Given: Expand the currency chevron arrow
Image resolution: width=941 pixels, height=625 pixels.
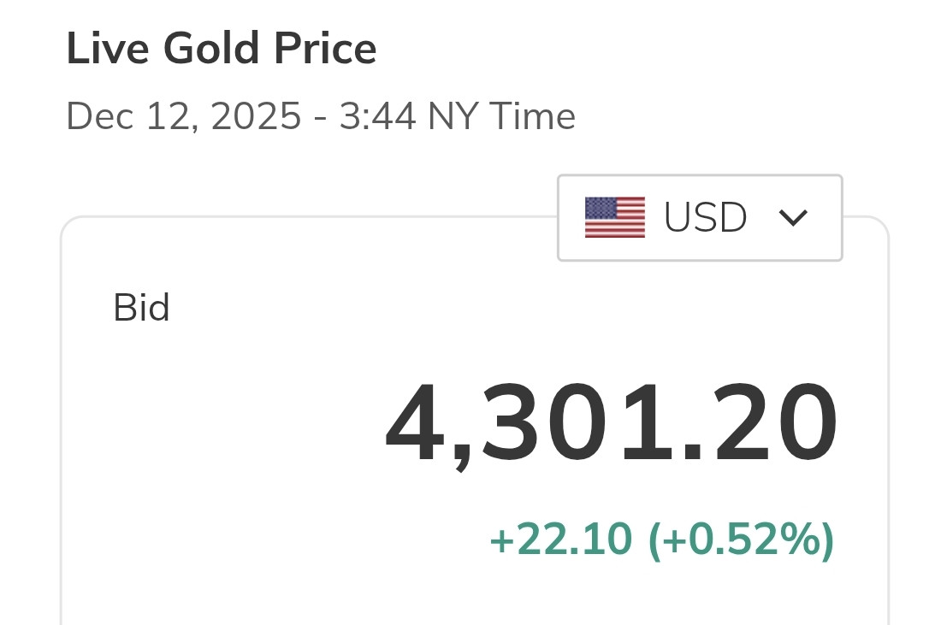Looking at the screenshot, I should (x=793, y=218).
